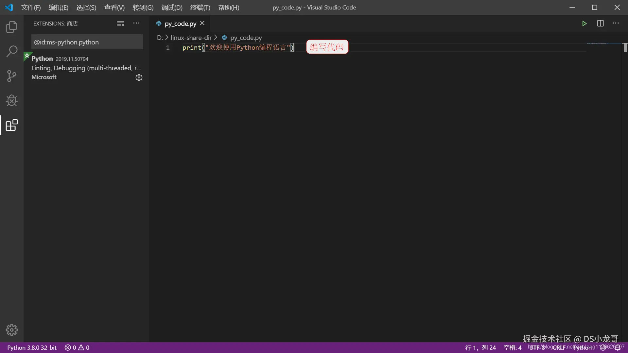Open the 终端(T) menu

click(x=200, y=8)
